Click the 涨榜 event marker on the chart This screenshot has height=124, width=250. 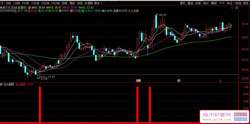point(138,81)
